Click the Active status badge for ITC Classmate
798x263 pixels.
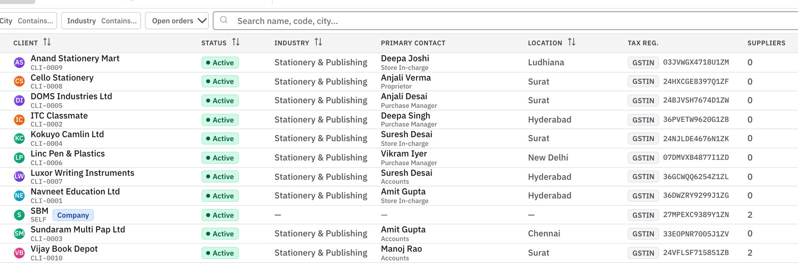click(220, 120)
